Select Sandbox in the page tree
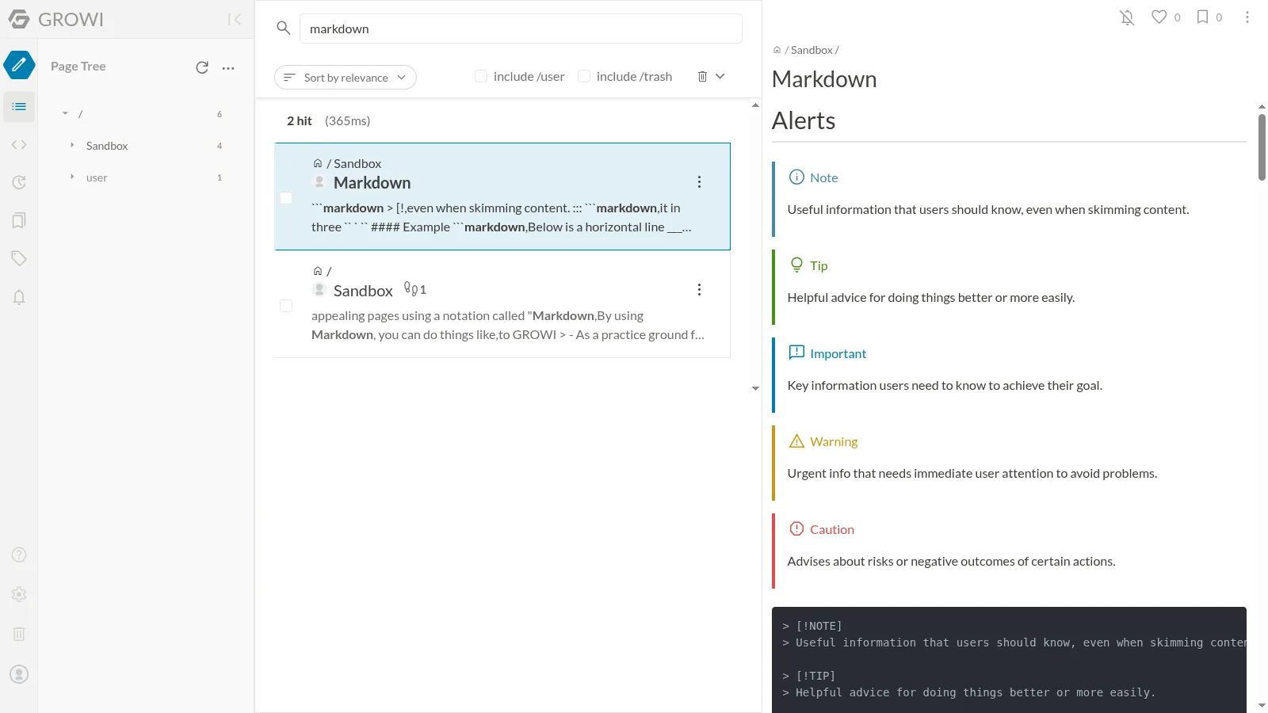Screen dimensions: 1268x713 [x=107, y=146]
